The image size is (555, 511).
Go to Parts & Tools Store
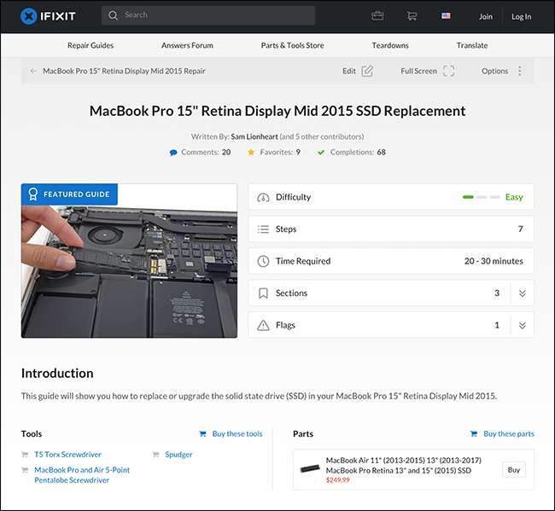point(292,45)
